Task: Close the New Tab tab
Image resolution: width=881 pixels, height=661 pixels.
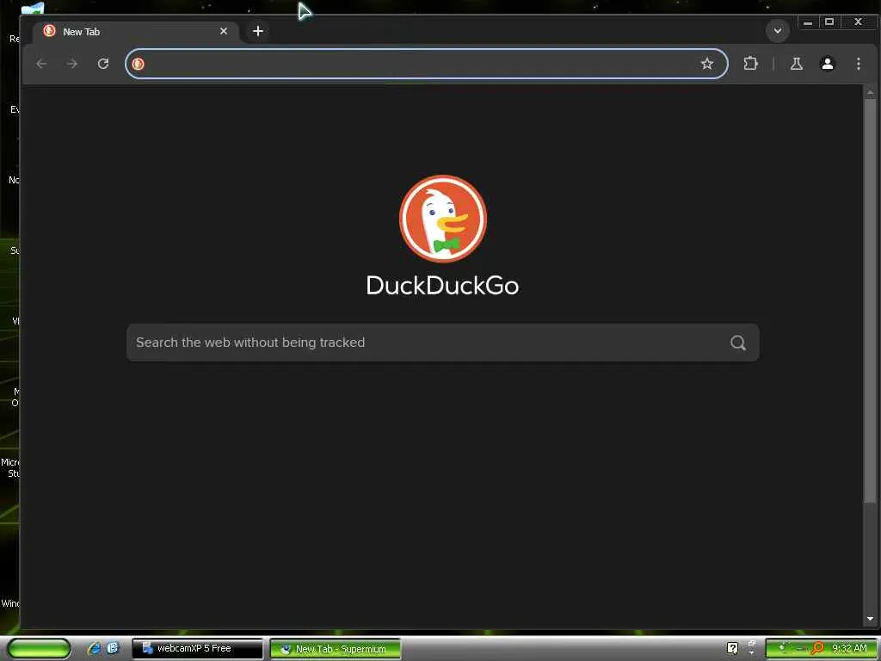Action: (x=224, y=31)
